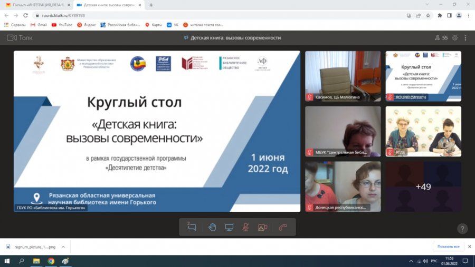Select the ROUNB (Stream) video tile
475x267 pixels.
[x=423, y=76]
